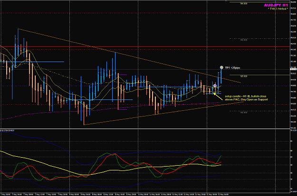The image size is (297, 196).
Task: Click the AUDJPY H1 chart title
Action: tap(276, 5)
